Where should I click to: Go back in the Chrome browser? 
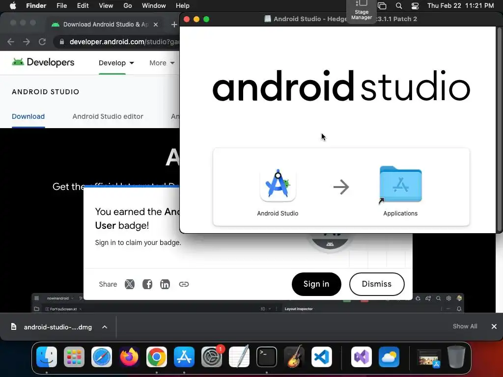click(x=11, y=42)
